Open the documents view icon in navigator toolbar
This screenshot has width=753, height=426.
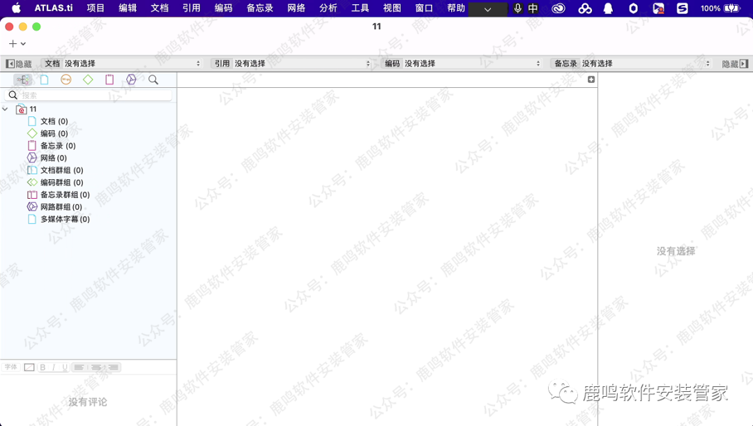pos(44,80)
